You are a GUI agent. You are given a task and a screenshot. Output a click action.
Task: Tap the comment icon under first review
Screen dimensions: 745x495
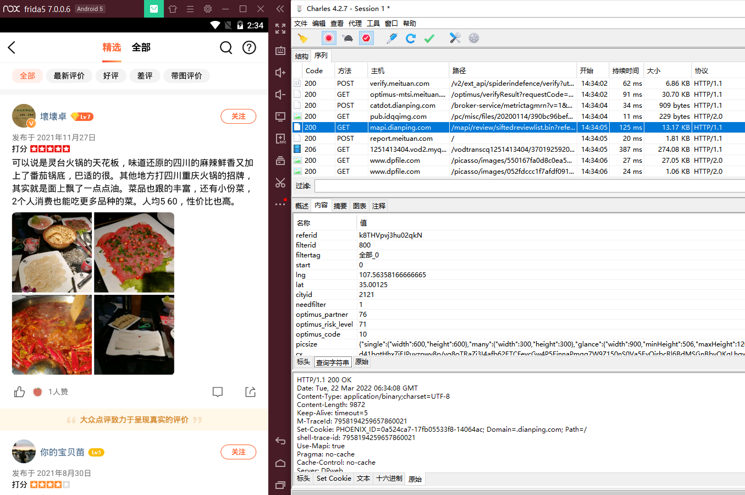click(218, 392)
